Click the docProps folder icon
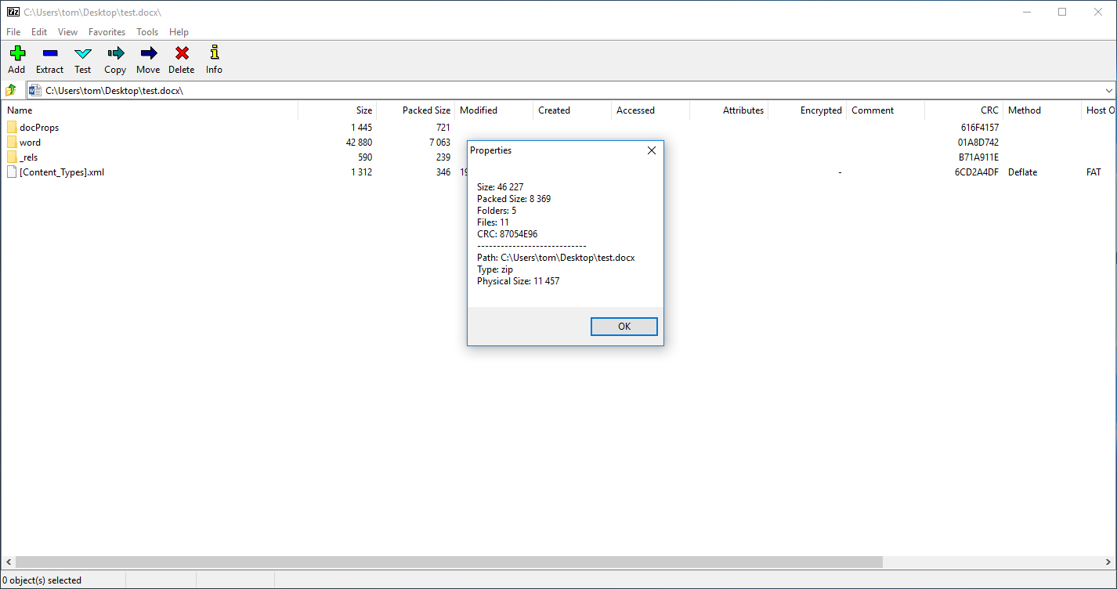 [12, 127]
